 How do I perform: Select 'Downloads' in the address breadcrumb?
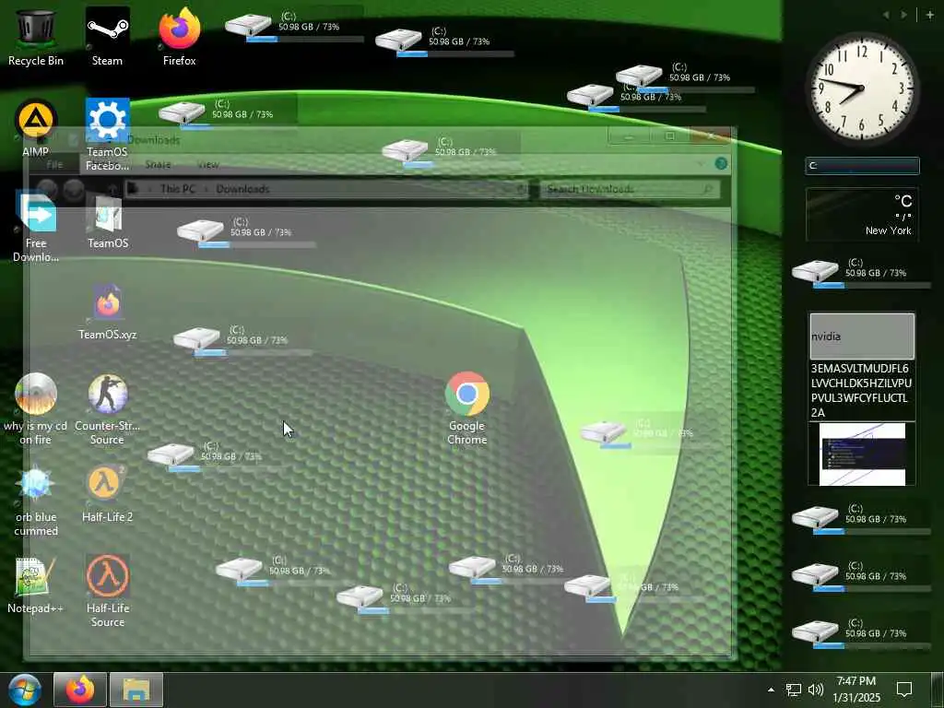point(242,189)
